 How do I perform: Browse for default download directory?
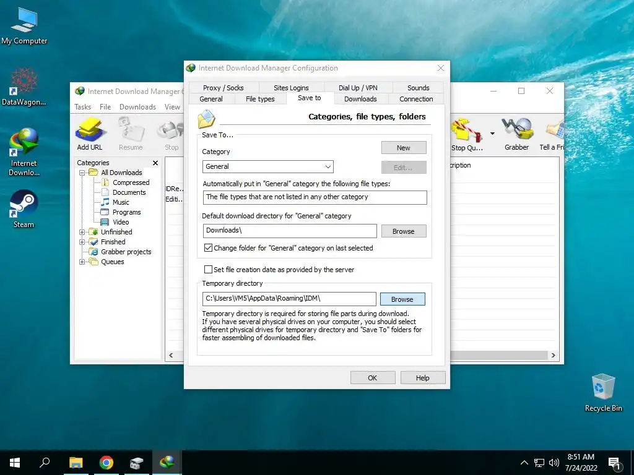[x=404, y=231]
